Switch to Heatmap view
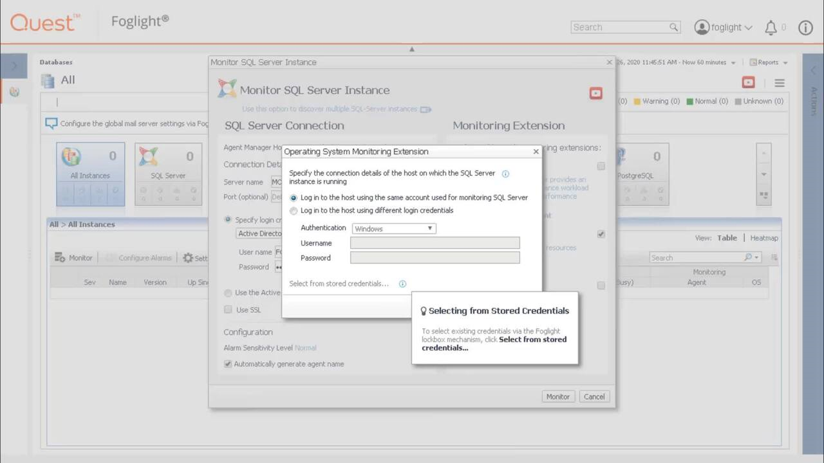Viewport: 824px width, 463px height. [764, 238]
